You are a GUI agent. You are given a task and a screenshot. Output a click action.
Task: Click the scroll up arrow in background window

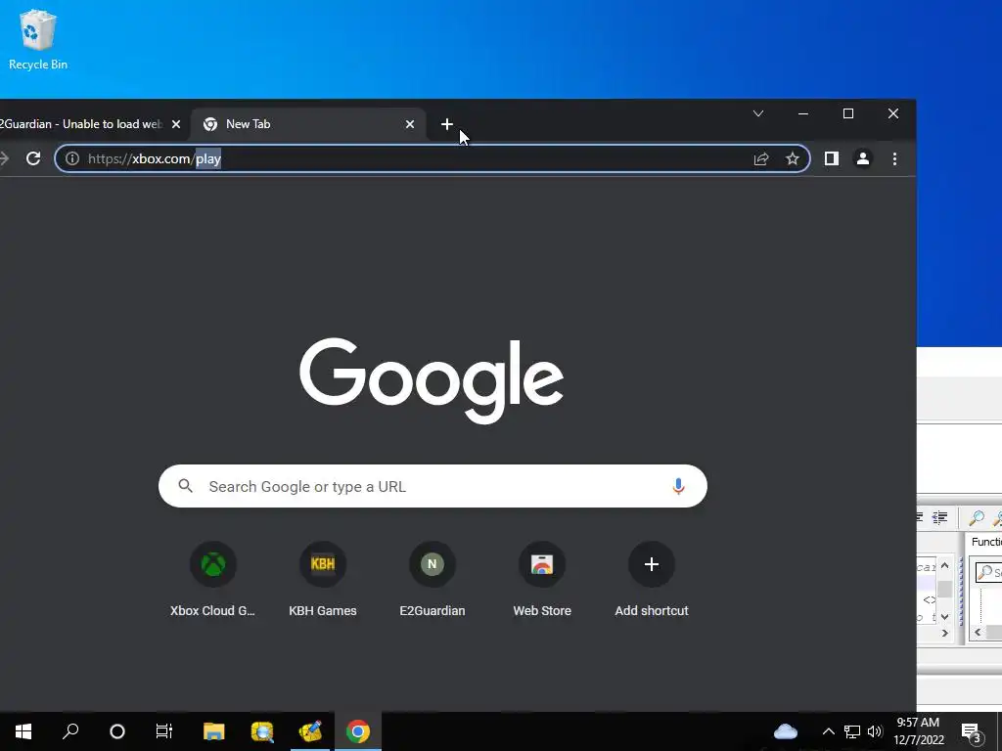944,566
